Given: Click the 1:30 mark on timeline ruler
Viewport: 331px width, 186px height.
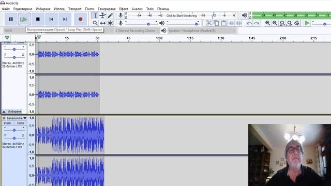Looking at the screenshot, I should pyautogui.click(x=221, y=38).
